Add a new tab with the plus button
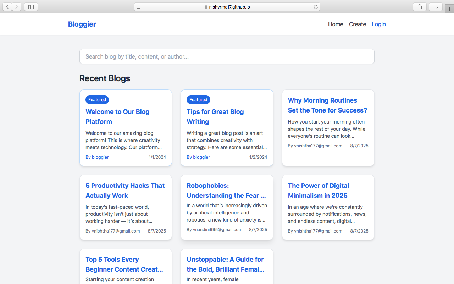Viewport: 454px width, 284px height. tap(449, 9)
